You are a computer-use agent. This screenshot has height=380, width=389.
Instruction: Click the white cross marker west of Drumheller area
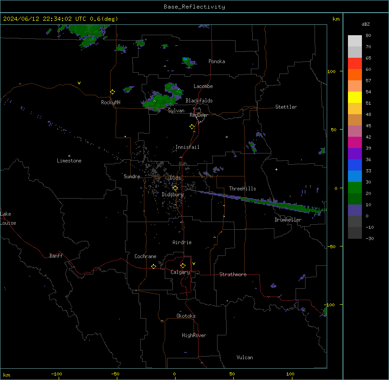point(276,169)
